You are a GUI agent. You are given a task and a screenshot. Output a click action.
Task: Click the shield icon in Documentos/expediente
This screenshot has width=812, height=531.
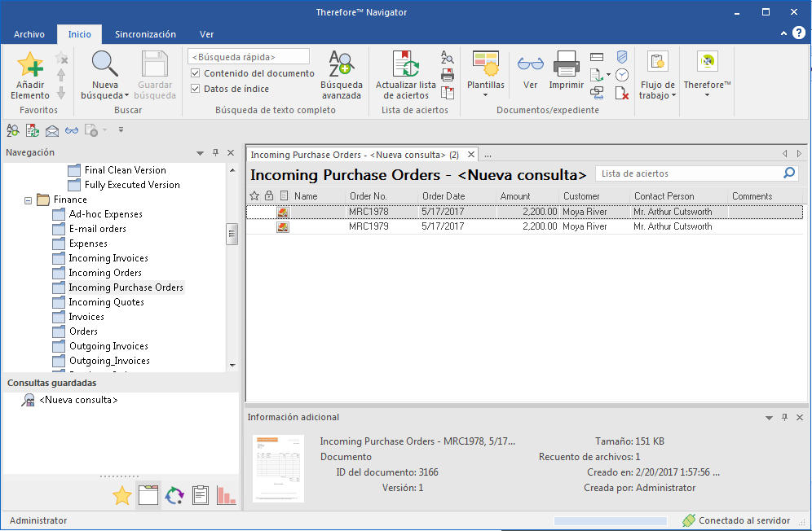tap(622, 57)
